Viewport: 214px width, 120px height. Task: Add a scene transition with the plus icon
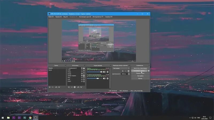123,71
